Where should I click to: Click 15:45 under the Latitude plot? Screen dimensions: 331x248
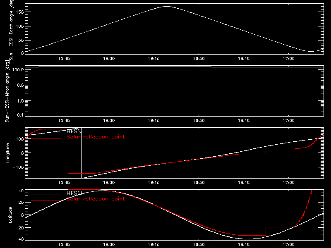(64, 245)
